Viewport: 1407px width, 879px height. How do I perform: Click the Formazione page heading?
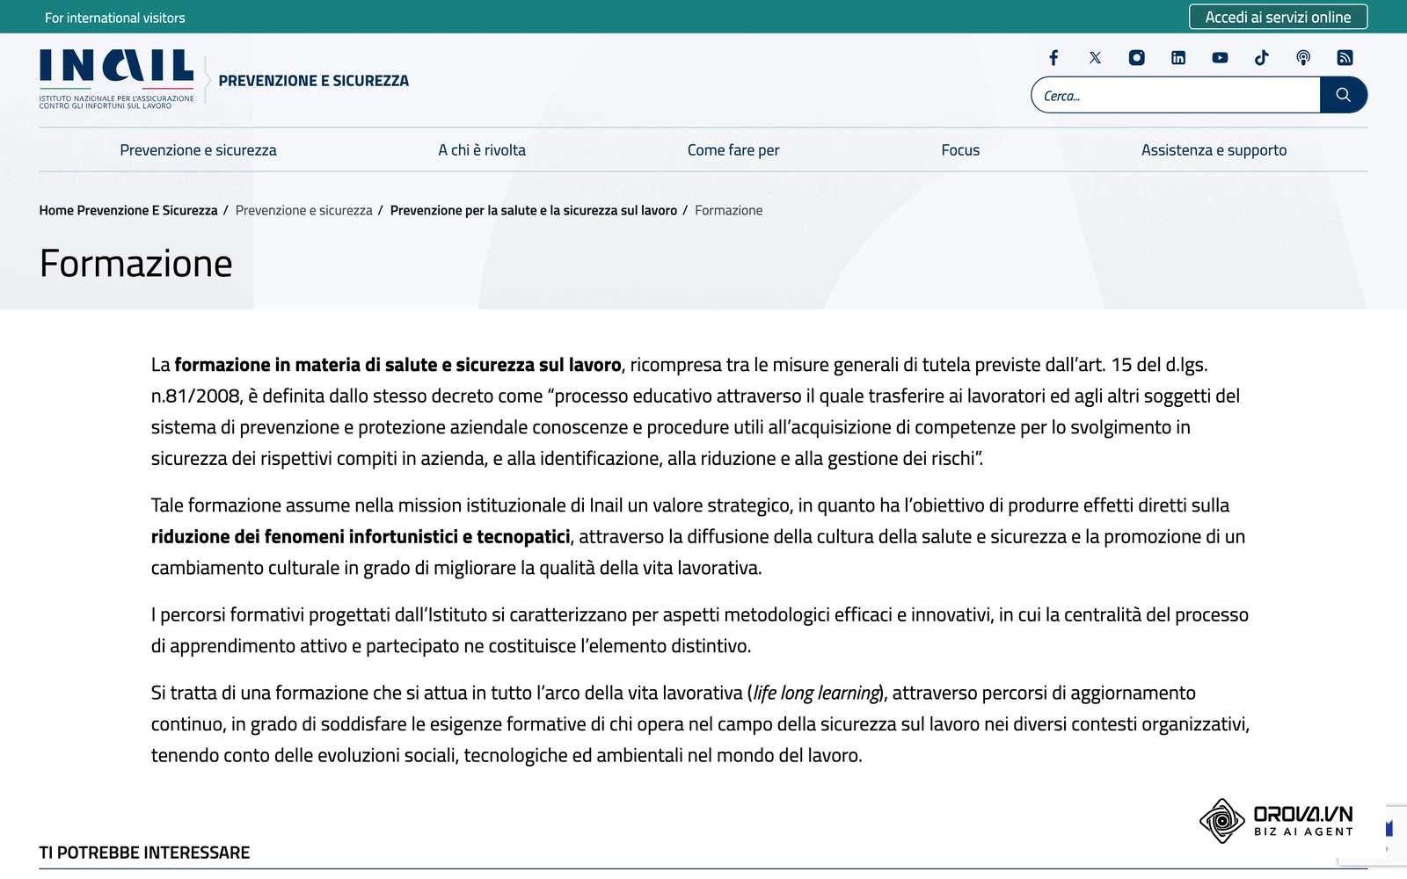point(136,264)
